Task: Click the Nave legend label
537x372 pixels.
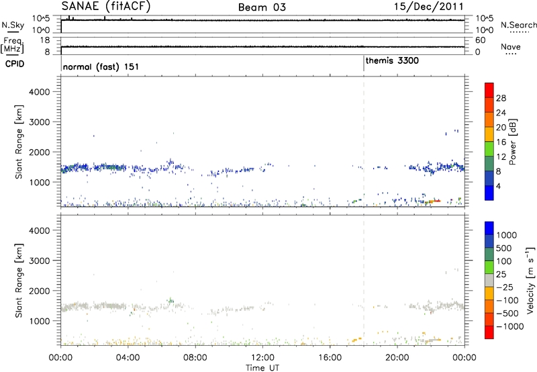Action: tap(511, 46)
